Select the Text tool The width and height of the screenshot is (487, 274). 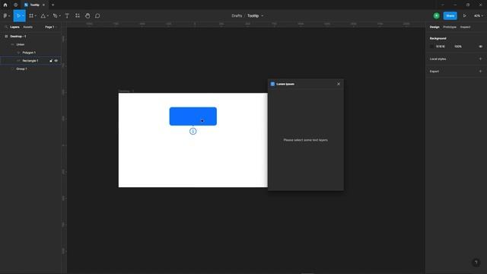click(x=67, y=15)
